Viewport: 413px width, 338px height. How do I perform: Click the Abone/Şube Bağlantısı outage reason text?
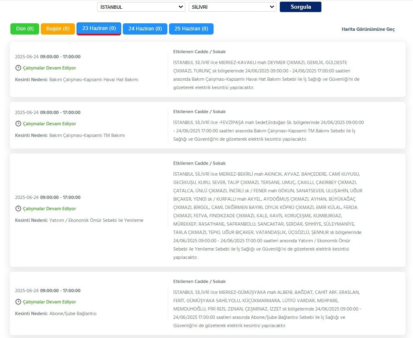pyautogui.click(x=73, y=313)
